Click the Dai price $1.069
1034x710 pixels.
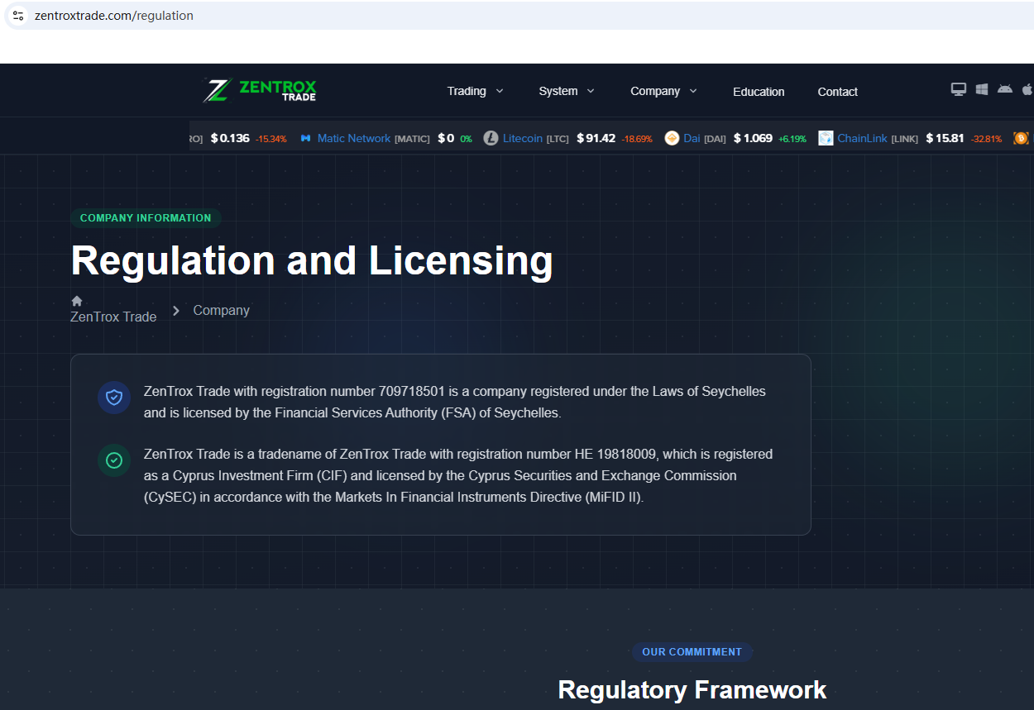tap(753, 138)
